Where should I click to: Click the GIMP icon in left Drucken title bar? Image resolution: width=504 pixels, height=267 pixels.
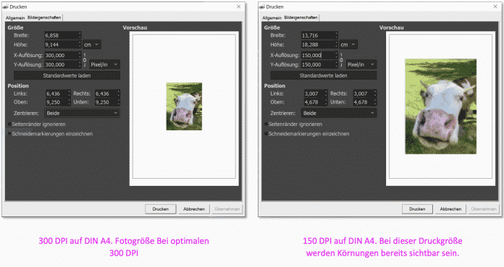point(5,7)
